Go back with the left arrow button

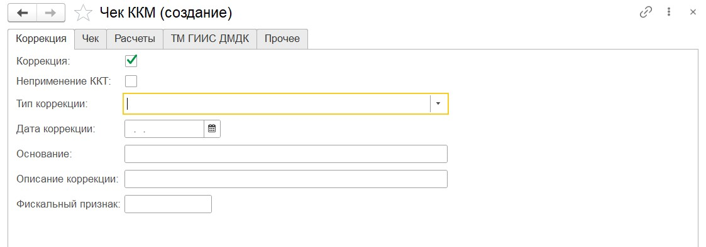[22, 13]
